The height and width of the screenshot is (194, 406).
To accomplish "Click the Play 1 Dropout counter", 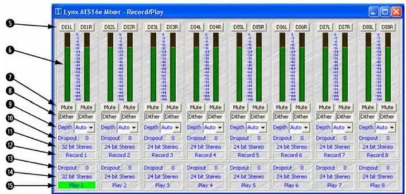I will [87, 168].
